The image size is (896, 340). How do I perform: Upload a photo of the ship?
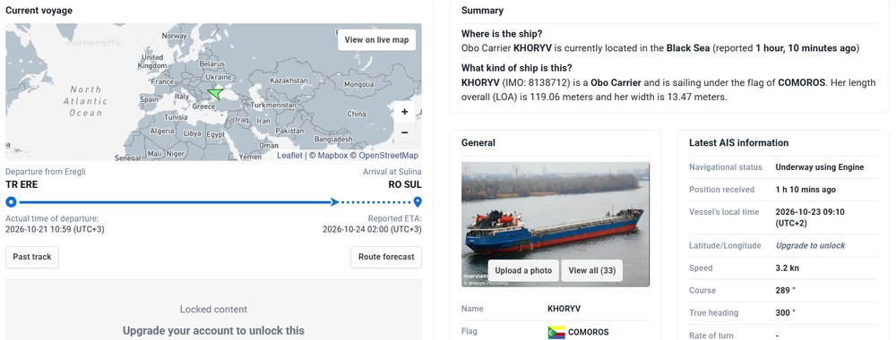(x=523, y=270)
